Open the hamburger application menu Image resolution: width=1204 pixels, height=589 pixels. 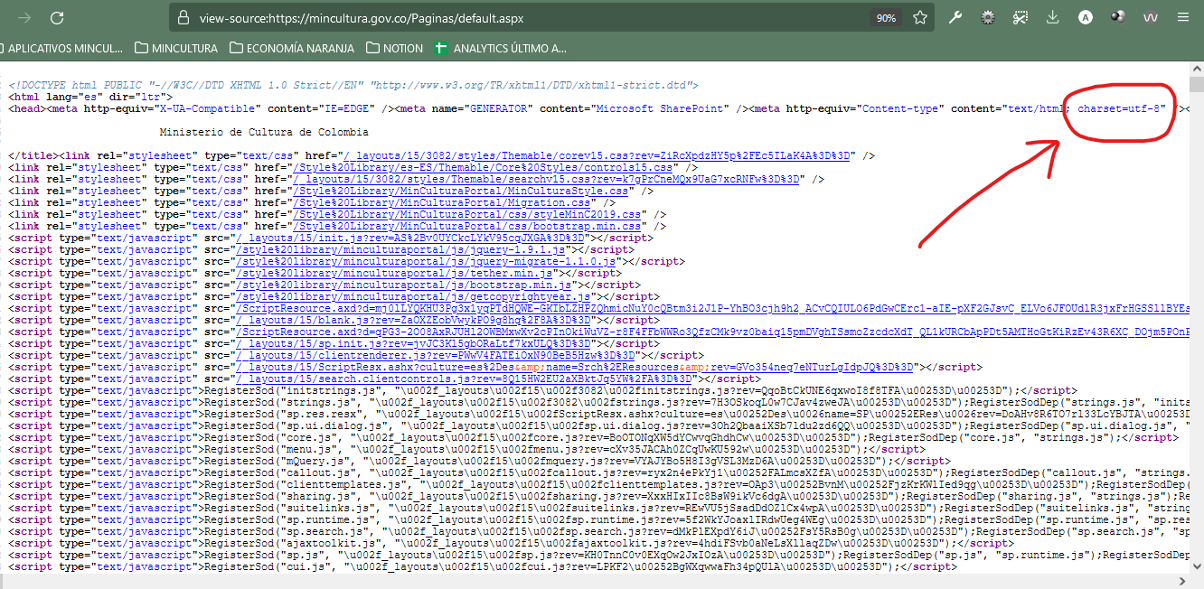(x=1183, y=17)
